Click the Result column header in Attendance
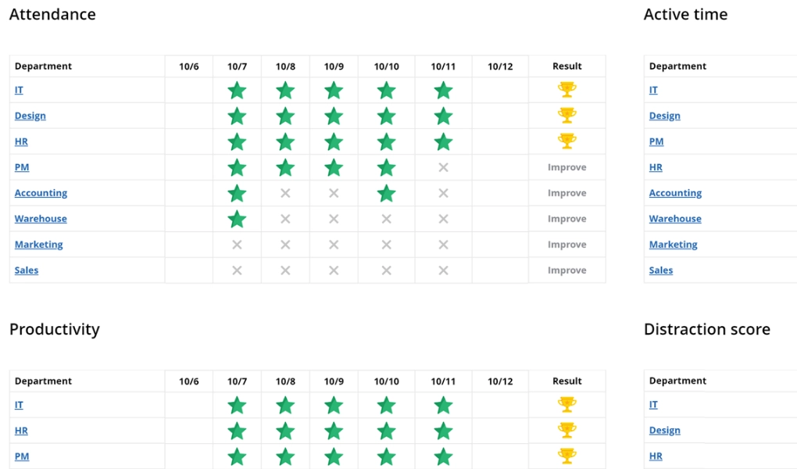Image resolution: width=797 pixels, height=469 pixels. tap(566, 66)
